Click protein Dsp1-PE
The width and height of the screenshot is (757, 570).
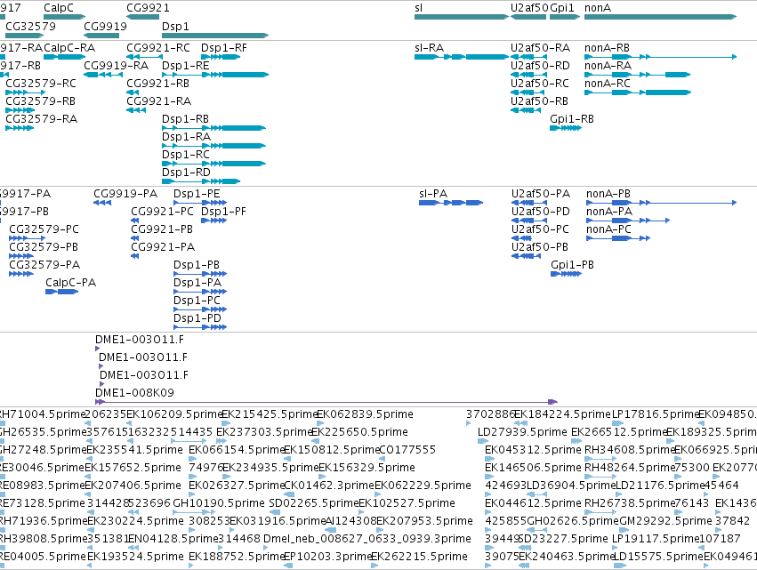tap(200, 203)
